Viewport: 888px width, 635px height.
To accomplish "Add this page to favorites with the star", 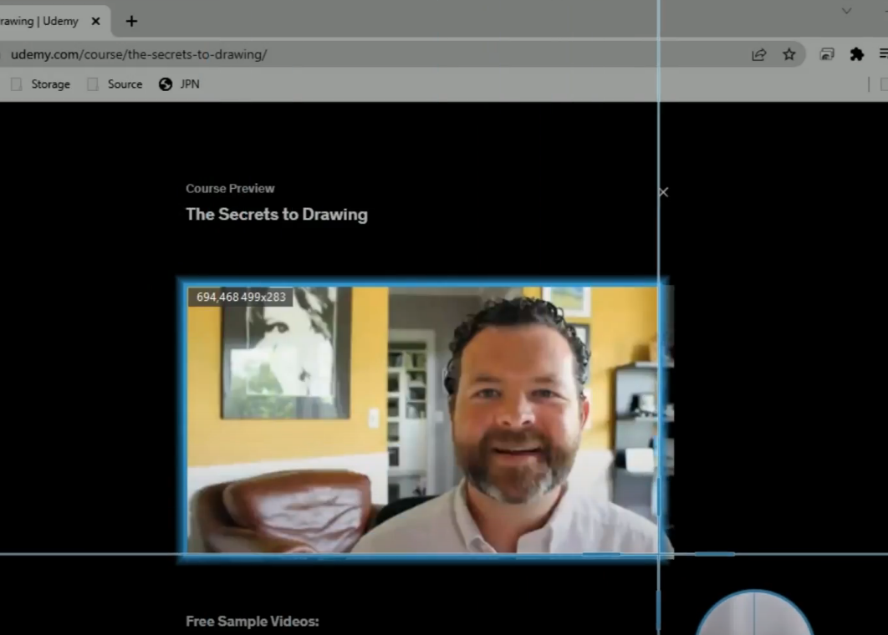I will tap(788, 54).
